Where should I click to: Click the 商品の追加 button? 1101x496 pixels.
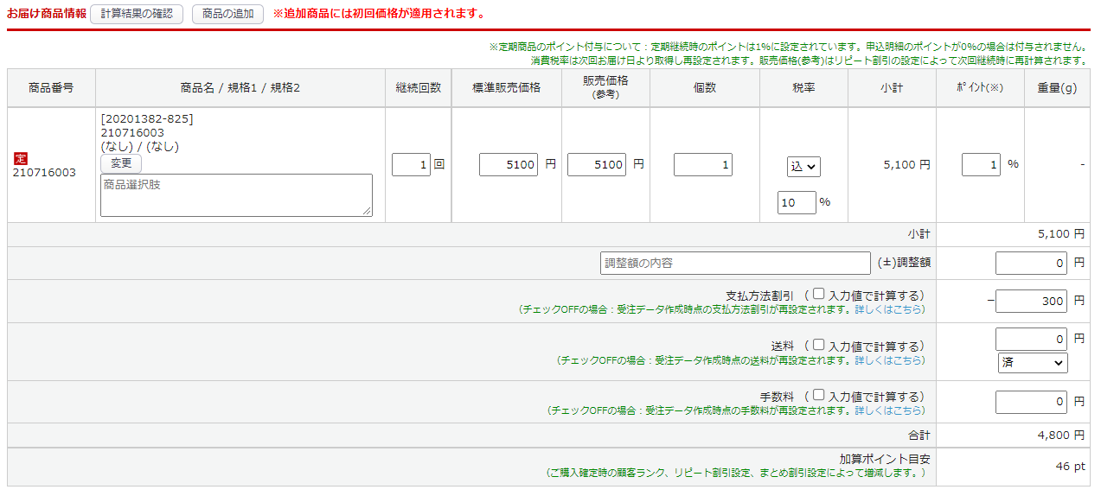pos(227,14)
